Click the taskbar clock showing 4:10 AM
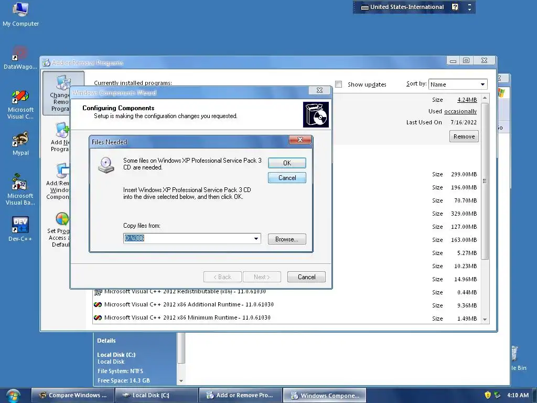Screen dimensions: 537x403 pyautogui.click(x=518, y=395)
